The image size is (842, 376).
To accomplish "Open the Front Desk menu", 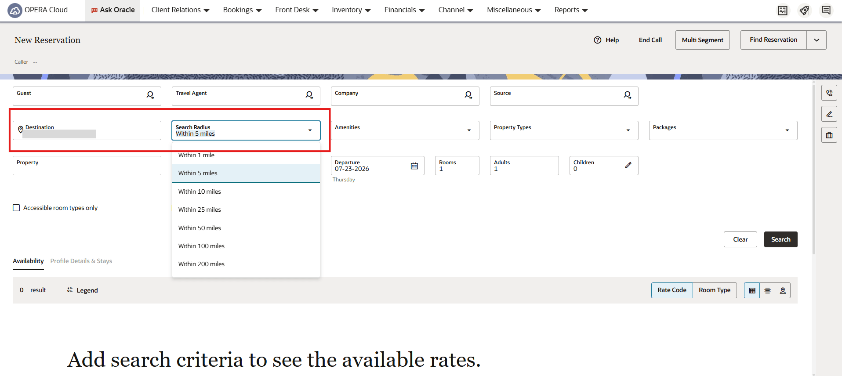I will pyautogui.click(x=297, y=10).
